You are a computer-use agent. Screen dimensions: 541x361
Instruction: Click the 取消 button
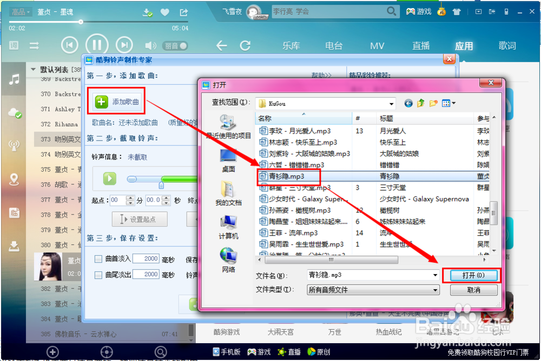pos(473,290)
